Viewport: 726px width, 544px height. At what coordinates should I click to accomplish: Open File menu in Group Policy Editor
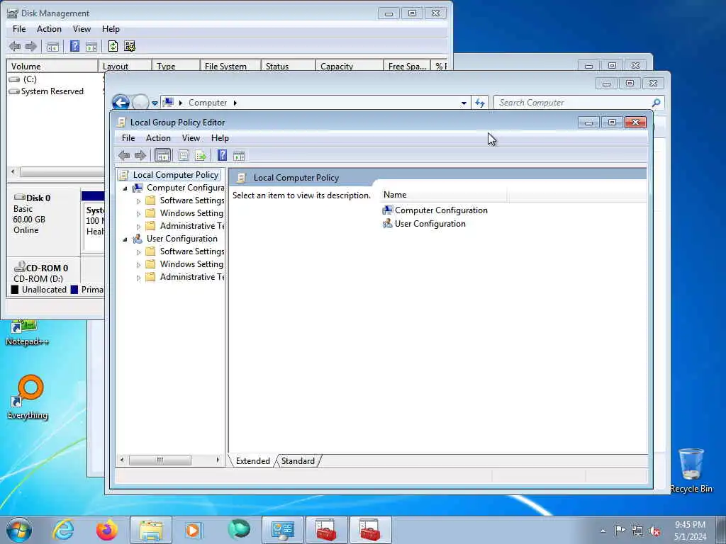(128, 138)
